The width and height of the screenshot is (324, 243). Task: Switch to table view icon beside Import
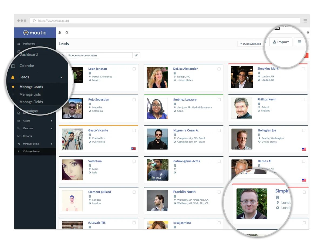(x=299, y=42)
